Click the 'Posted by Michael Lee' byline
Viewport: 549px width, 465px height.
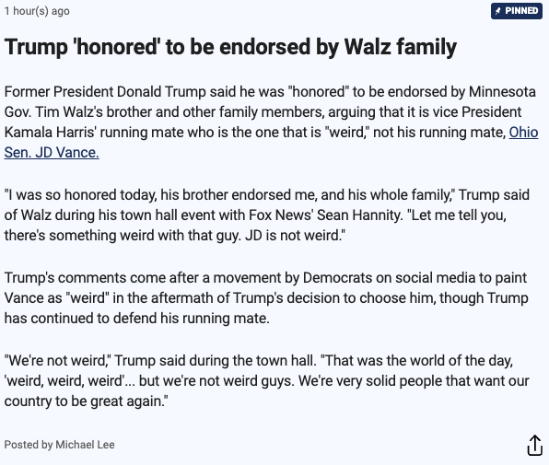click(59, 445)
